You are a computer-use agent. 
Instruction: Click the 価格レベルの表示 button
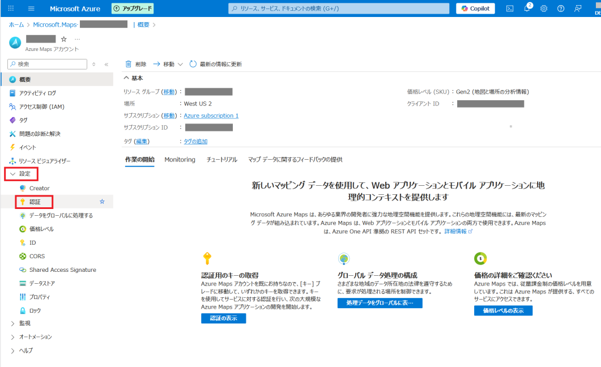[503, 311]
